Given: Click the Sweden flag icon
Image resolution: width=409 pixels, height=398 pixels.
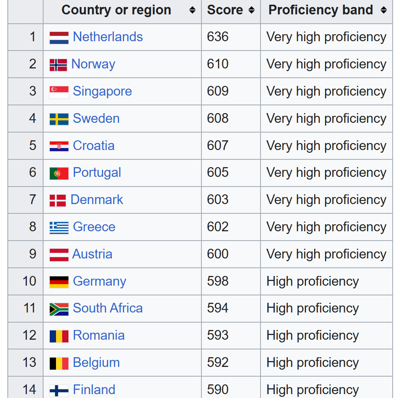Looking at the screenshot, I should (59, 119).
